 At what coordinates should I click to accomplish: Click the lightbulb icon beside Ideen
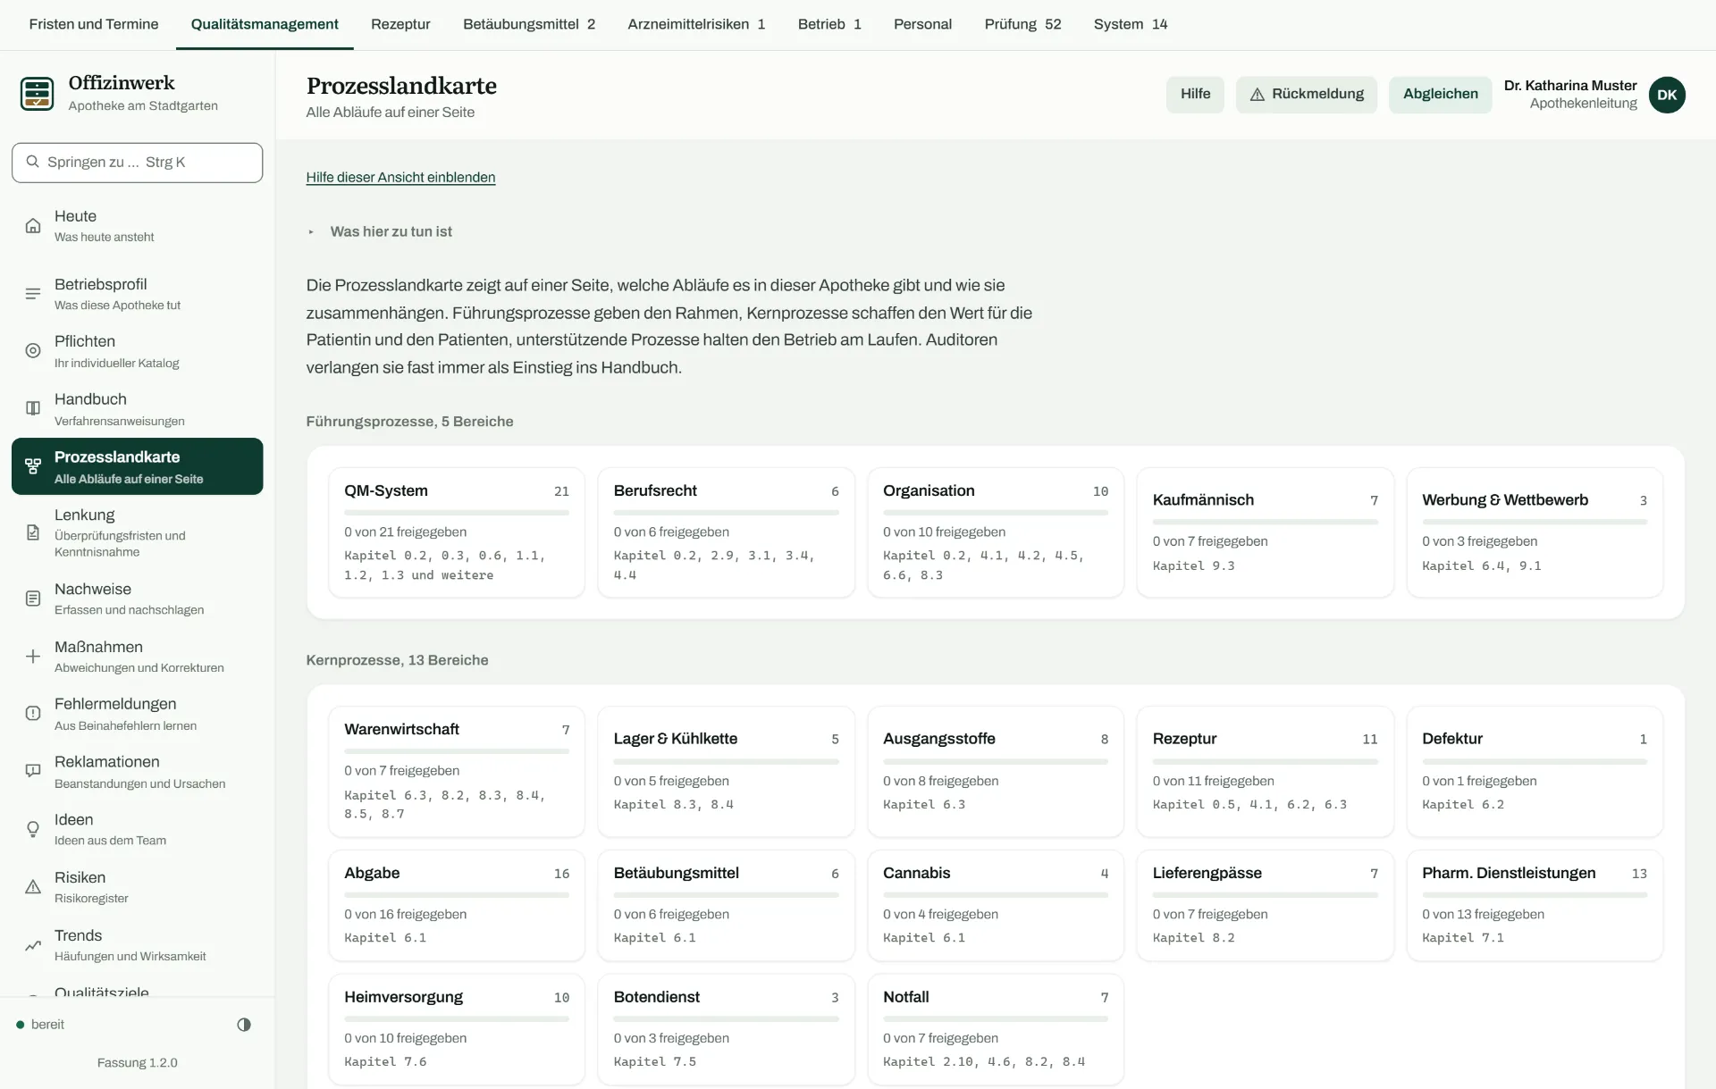tap(33, 829)
